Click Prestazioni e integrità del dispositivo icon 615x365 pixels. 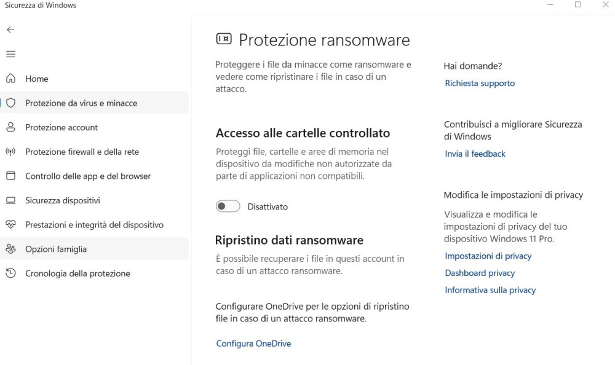point(10,224)
